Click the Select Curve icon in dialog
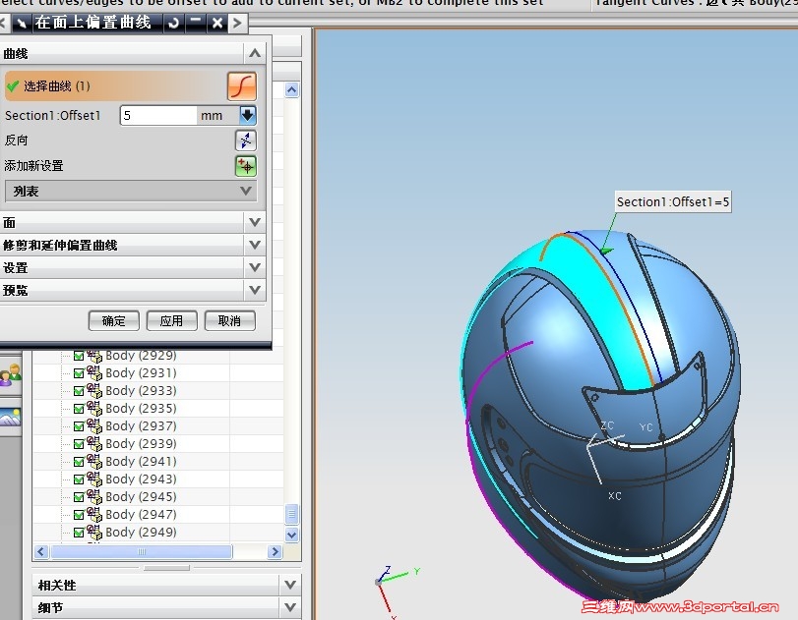 click(x=242, y=86)
